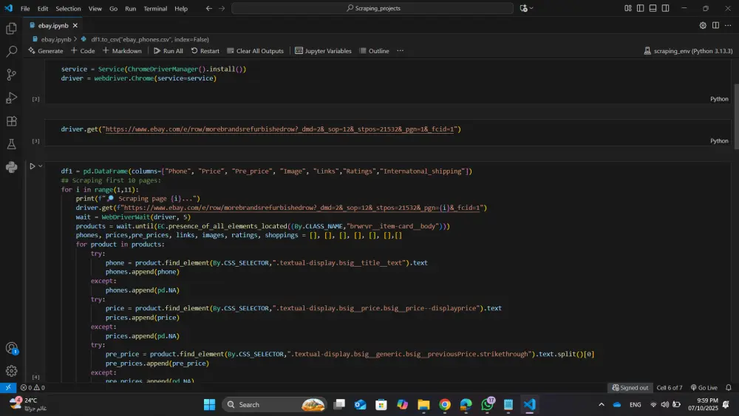The height and width of the screenshot is (416, 739).
Task: Click the VS Code logo icon
Action: (x=8, y=8)
